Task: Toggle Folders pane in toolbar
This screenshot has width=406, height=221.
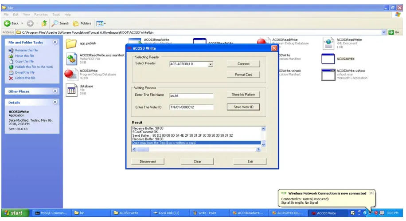Action: point(82,24)
